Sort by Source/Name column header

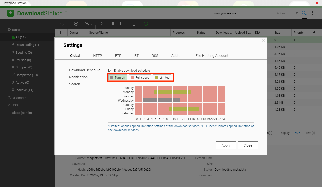point(129,33)
